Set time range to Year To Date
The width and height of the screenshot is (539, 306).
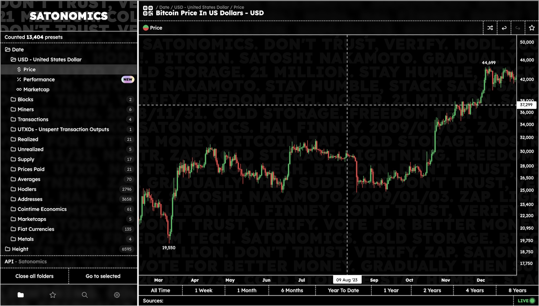(x=343, y=290)
